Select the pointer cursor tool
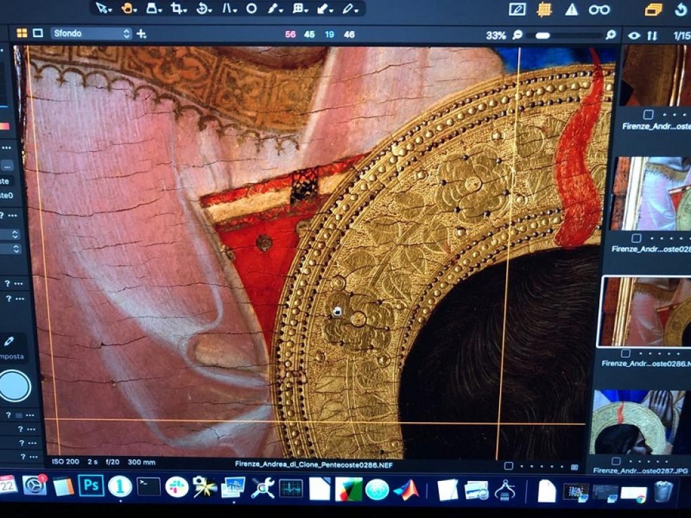Viewport: 691px width, 518px height. point(100,9)
